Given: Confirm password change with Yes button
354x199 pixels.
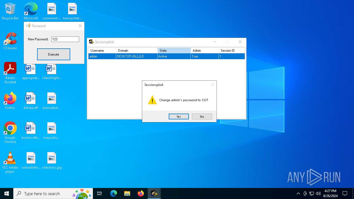Looking at the screenshot, I should (179, 117).
